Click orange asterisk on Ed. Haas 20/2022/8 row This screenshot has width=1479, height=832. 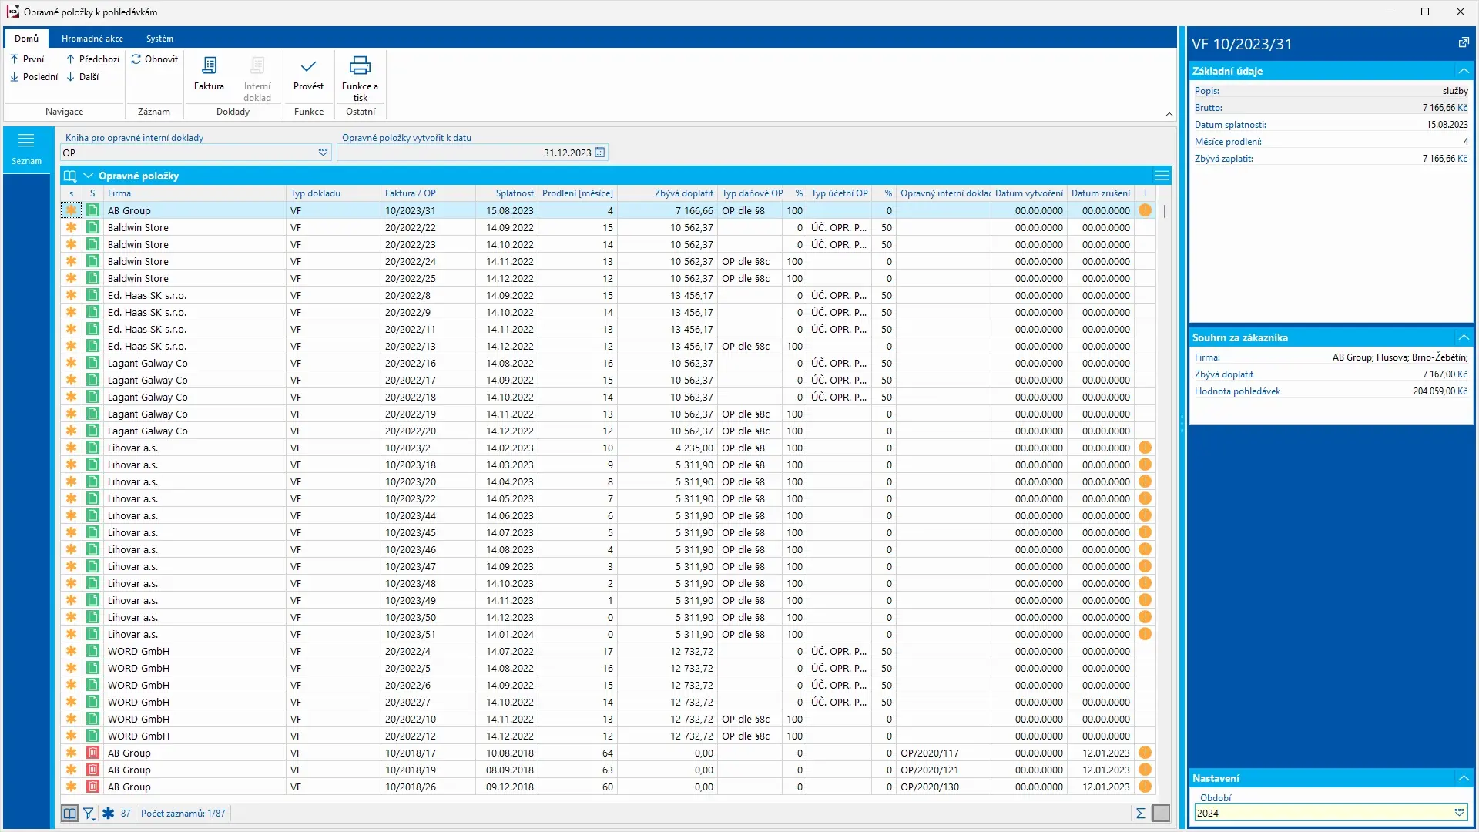pyautogui.click(x=71, y=295)
